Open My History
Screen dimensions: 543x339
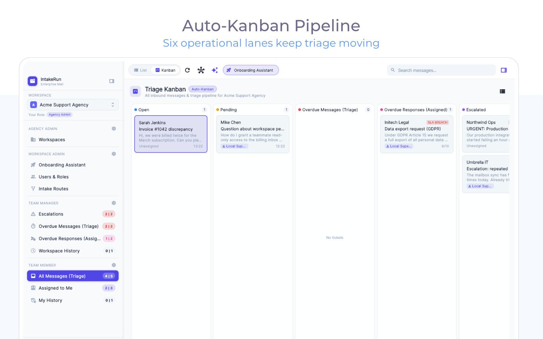[73, 301]
